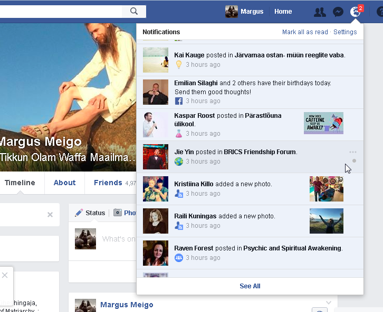This screenshot has width=383, height=312.
Task: Click the camera Photo icon
Action: tap(118, 213)
